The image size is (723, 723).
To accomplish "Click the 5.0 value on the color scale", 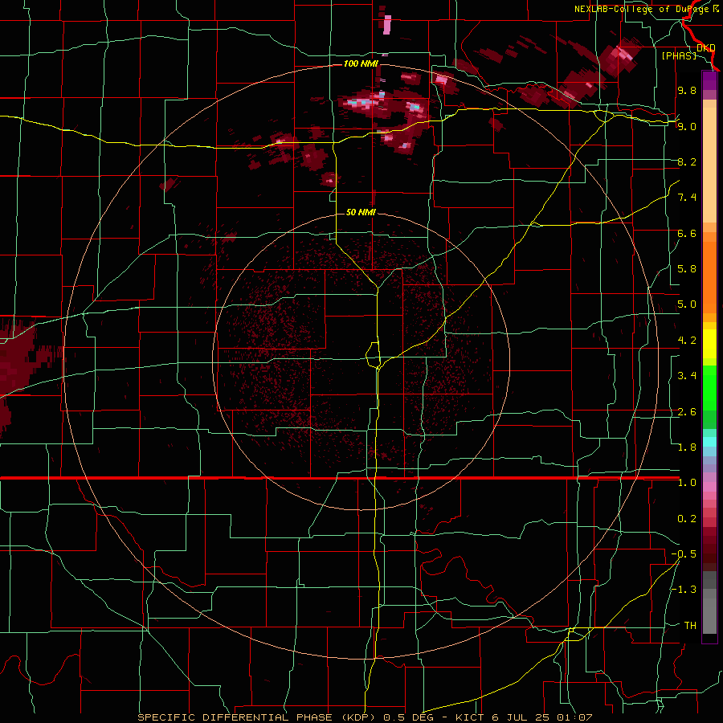I will pos(687,304).
